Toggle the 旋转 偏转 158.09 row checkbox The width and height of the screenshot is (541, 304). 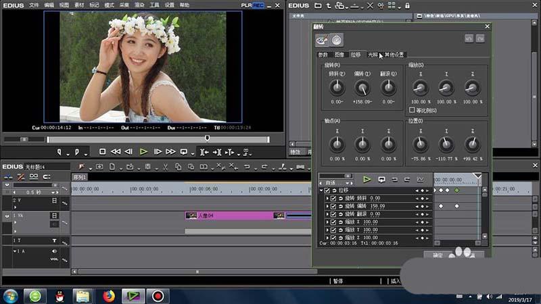[333, 206]
